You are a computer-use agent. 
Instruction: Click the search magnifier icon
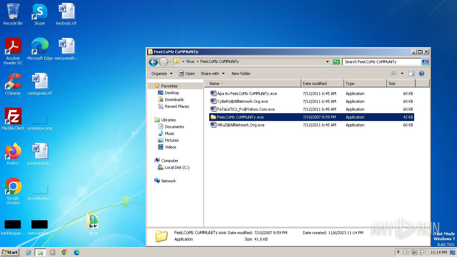[425, 62]
